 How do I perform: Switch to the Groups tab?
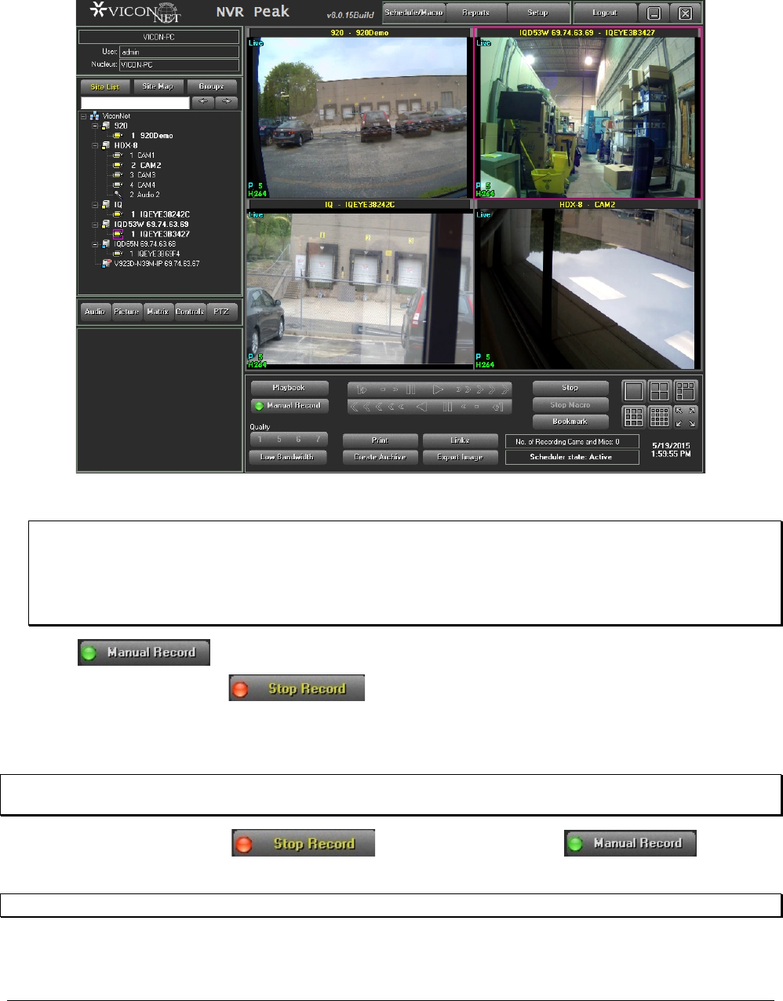tap(211, 86)
